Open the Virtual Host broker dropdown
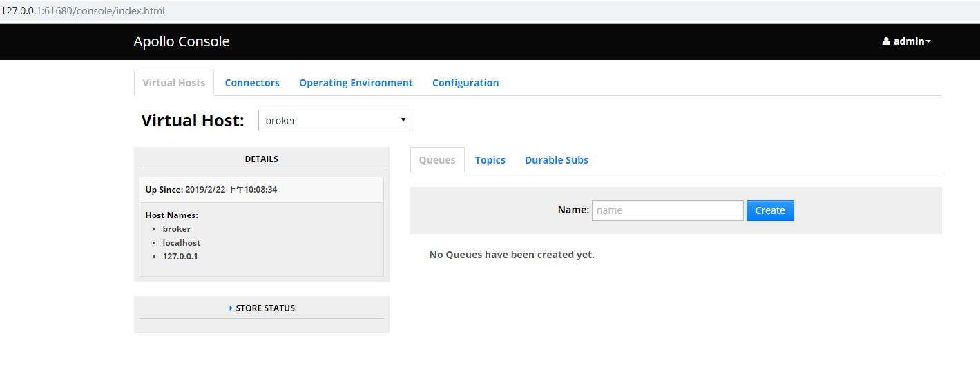The image size is (980, 383). pos(334,120)
